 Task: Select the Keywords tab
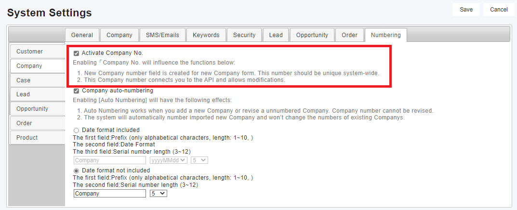tap(206, 35)
